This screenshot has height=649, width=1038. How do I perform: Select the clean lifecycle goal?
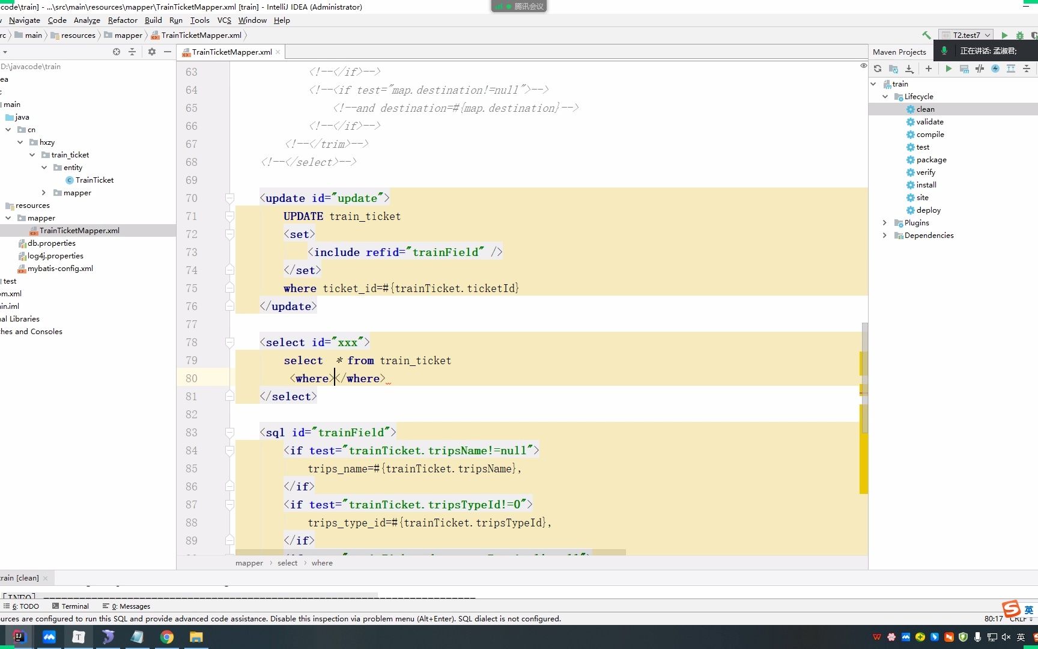point(925,109)
